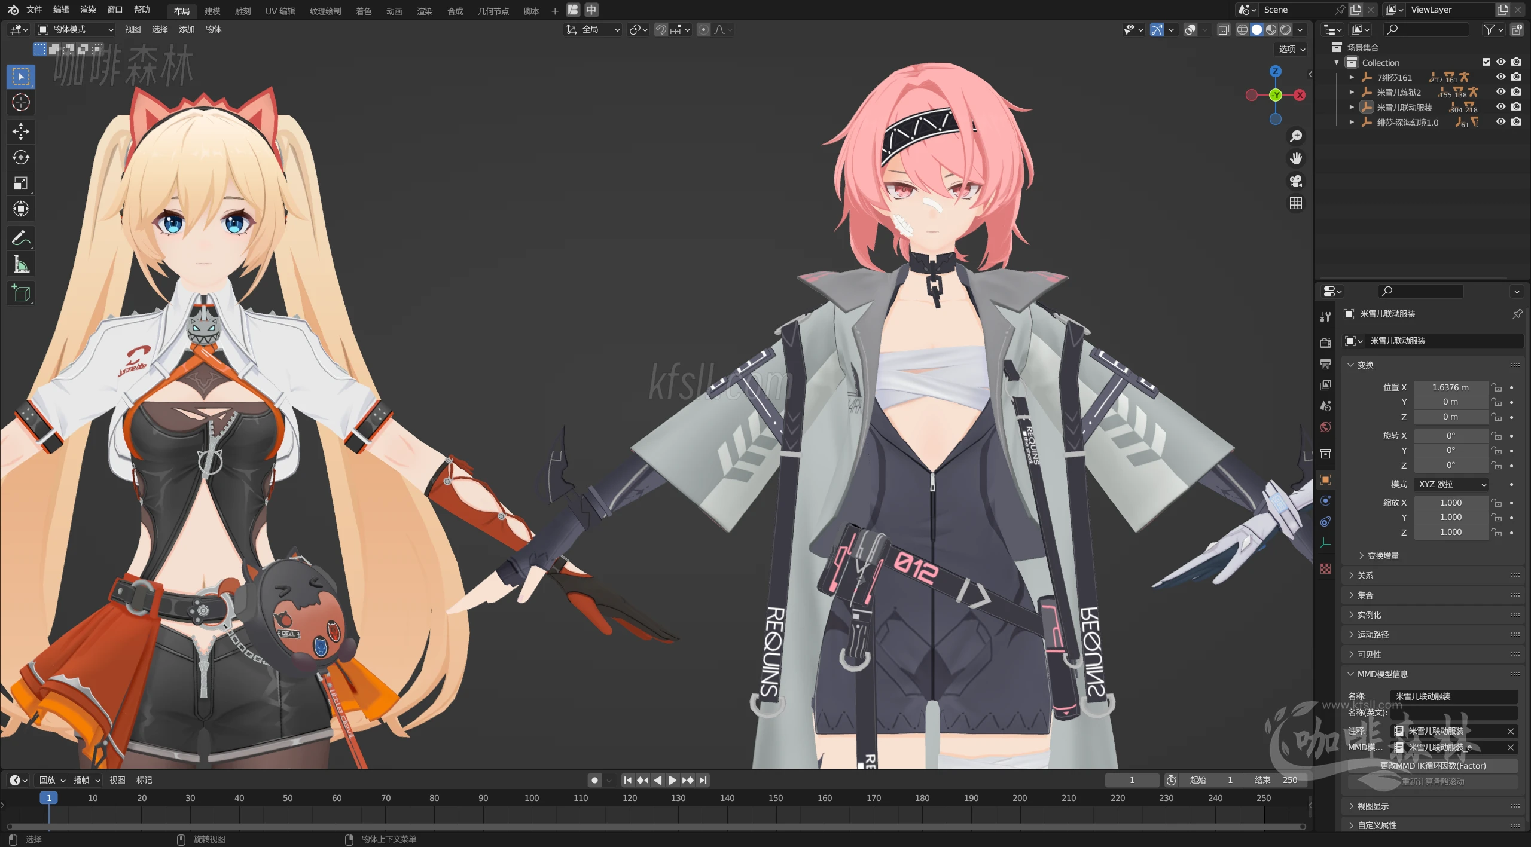Viewport: 1531px width, 847px height.
Task: Open the Output properties tab
Action: pyautogui.click(x=1325, y=363)
